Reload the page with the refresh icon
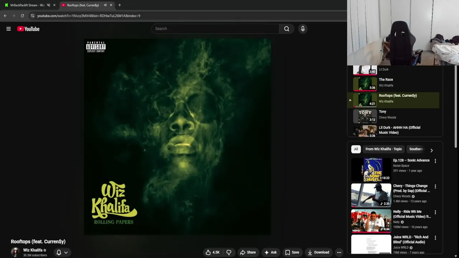This screenshot has width=459, height=258. [x=22, y=16]
